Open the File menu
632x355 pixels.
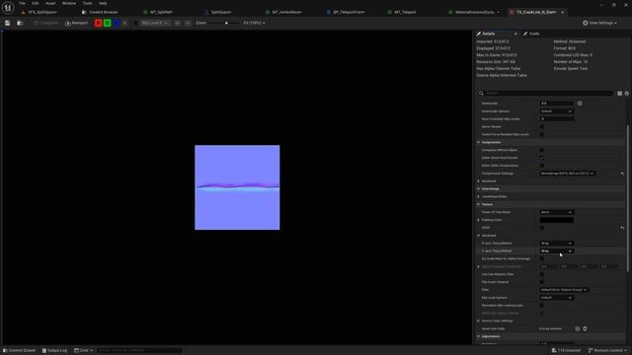(22, 3)
